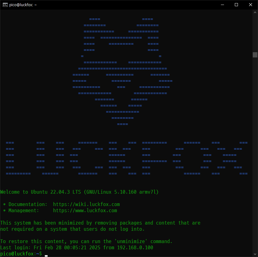Click the https://www.luckfox.com management URL
258x257 pixels.
coord(85,210)
